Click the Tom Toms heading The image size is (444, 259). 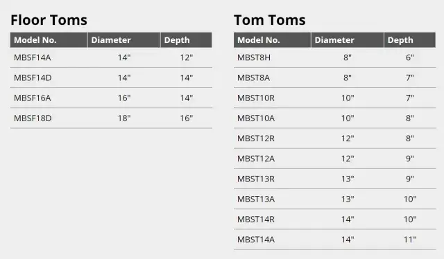[x=270, y=20]
